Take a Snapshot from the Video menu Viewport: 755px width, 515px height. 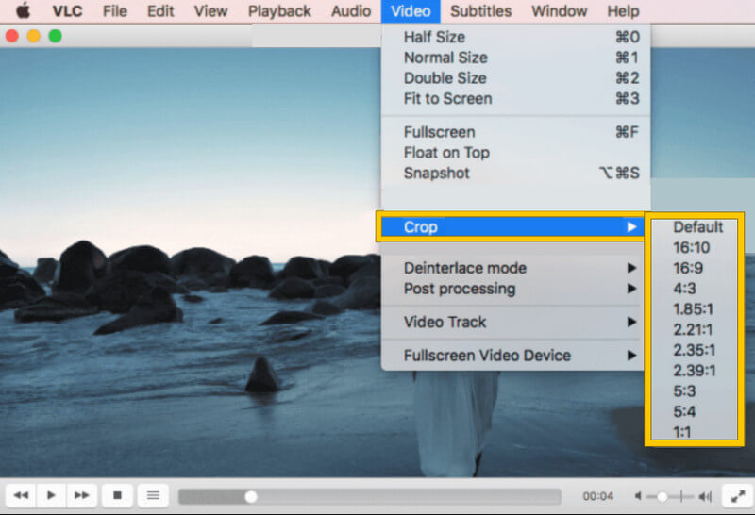(436, 173)
